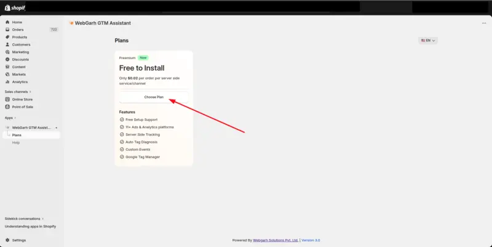Click the Orders inbox icon
The width and height of the screenshot is (492, 247).
(7, 30)
